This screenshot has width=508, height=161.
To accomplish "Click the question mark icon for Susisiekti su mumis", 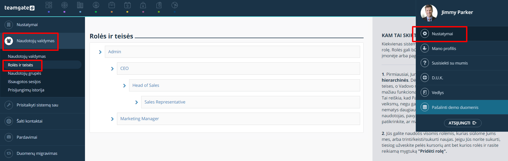I will click(x=425, y=63).
